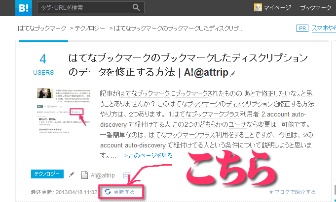This screenshot has height=202, width=336.
Task: Open the ブックマーク menu in header
Action: click(316, 7)
